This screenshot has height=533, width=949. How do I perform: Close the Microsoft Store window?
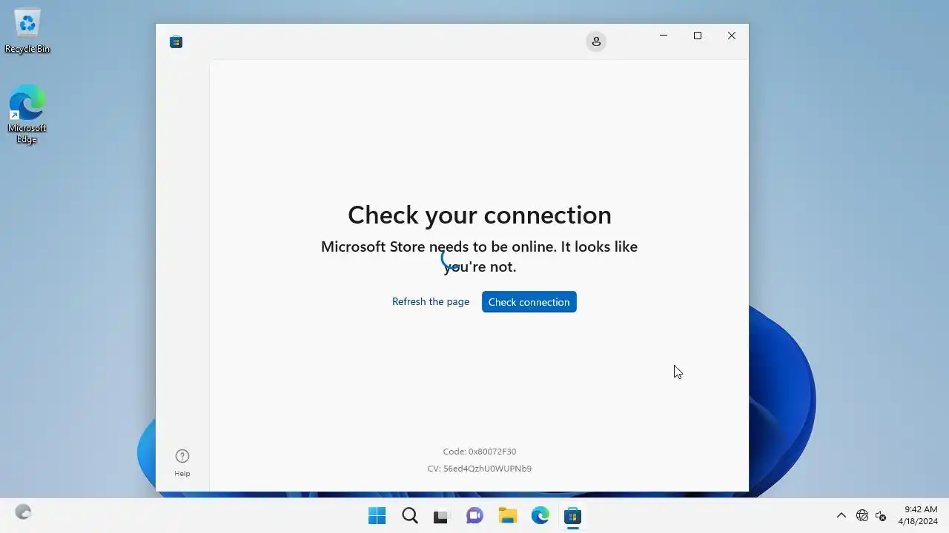pos(732,36)
